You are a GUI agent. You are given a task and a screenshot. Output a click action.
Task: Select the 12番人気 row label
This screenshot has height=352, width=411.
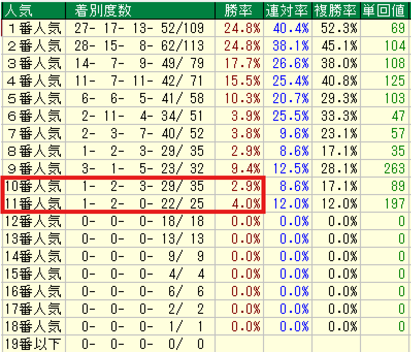point(34,221)
